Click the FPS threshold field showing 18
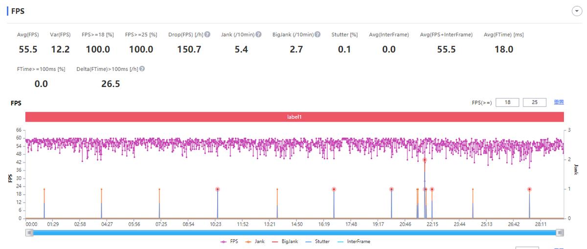The width and height of the screenshot is (587, 249). [507, 103]
